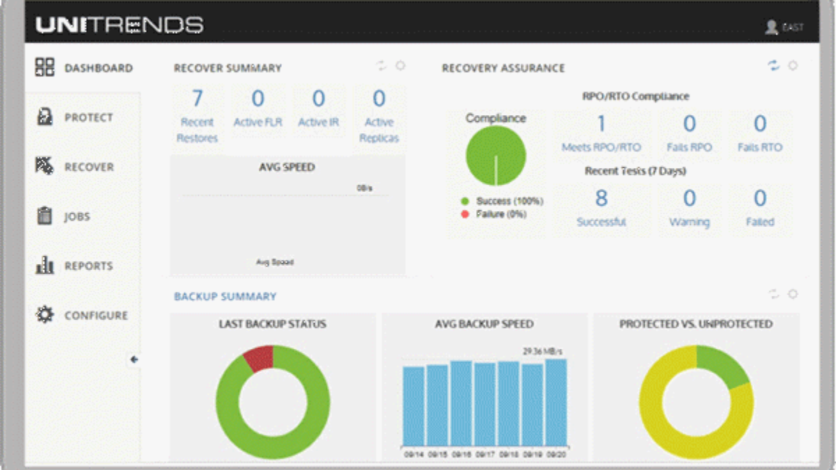
Task: Click the Configure gear icon
Action: [x=45, y=315]
